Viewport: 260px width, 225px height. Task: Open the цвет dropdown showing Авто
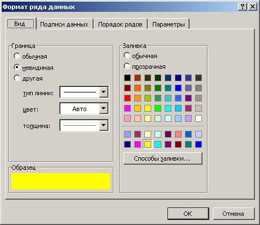104,108
